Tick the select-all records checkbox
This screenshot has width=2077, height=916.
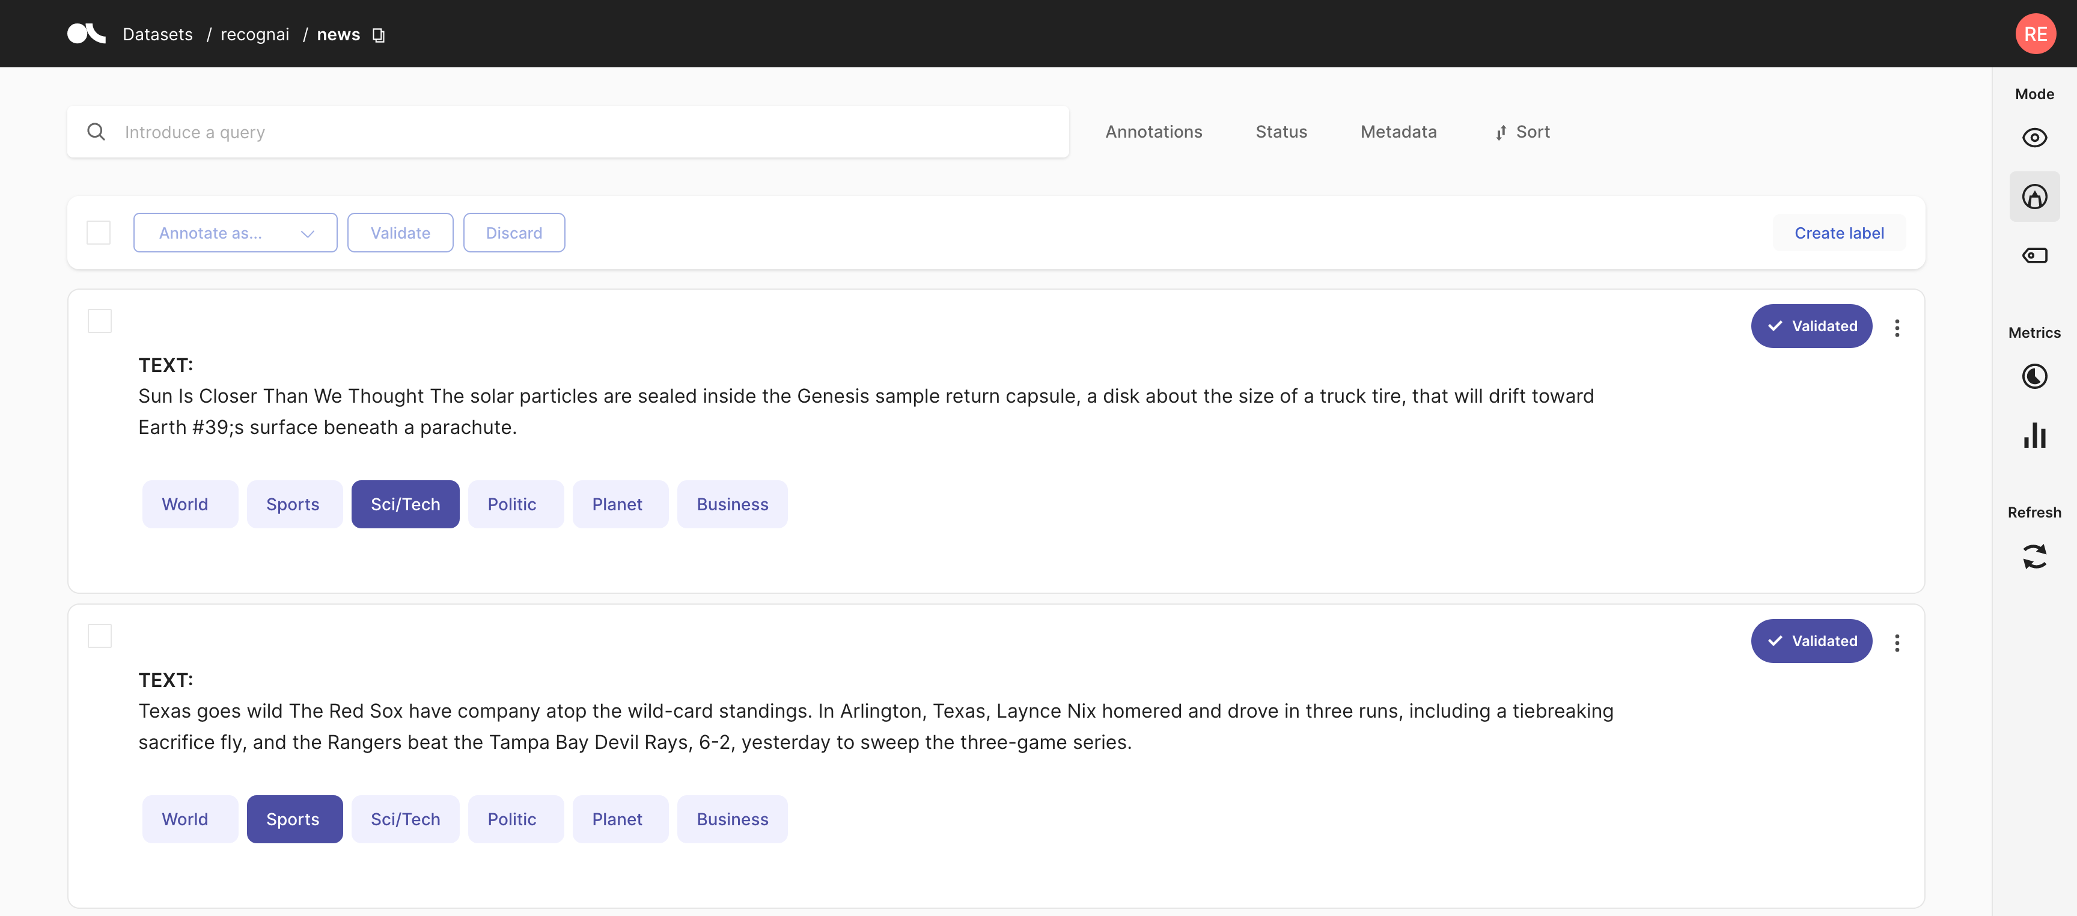click(x=99, y=233)
